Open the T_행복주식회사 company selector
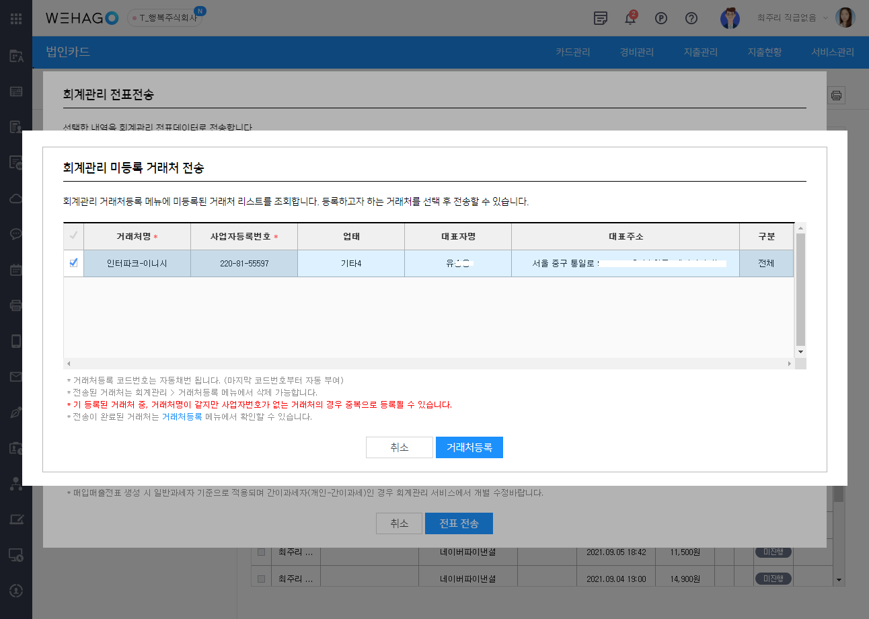Screen dimensions: 869x619 pyautogui.click(x=165, y=18)
